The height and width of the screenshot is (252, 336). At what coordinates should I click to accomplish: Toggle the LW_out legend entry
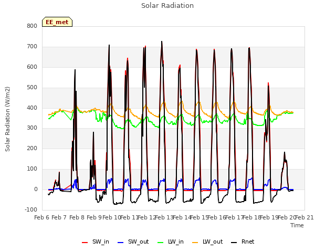[x=207, y=241]
